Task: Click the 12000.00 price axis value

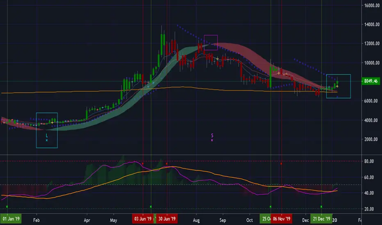Action: (372, 43)
